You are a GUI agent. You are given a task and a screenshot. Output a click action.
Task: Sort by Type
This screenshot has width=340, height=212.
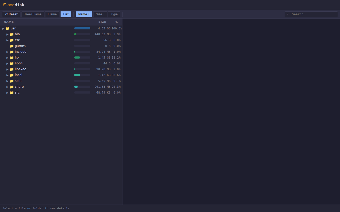click(114, 14)
